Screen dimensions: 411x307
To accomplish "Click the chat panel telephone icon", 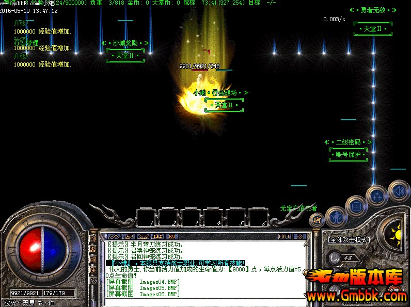I will point(144,236).
